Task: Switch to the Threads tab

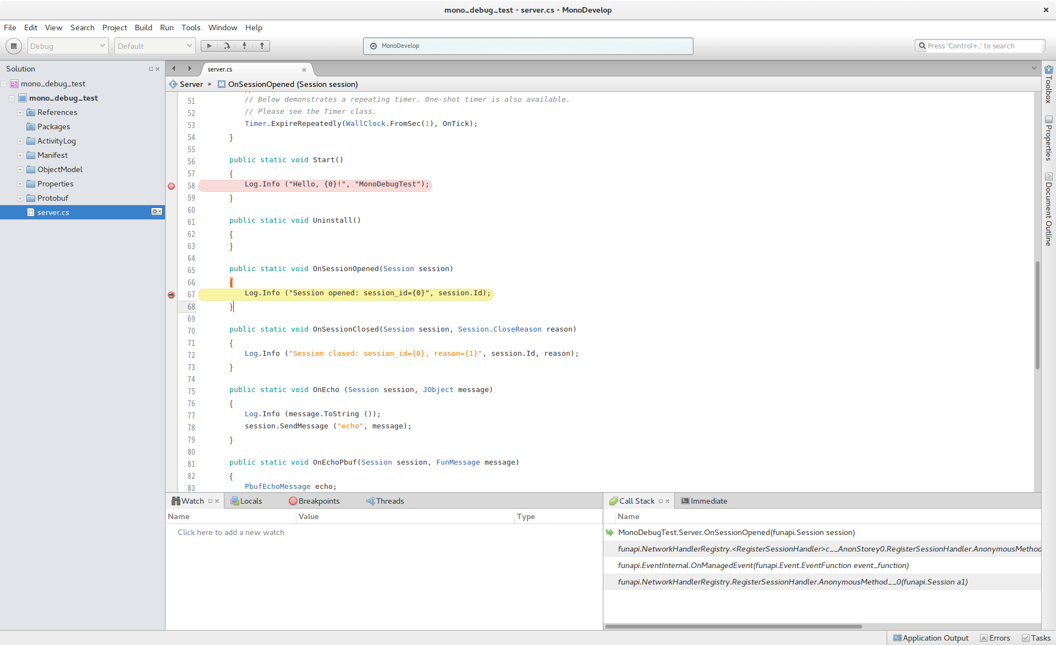Action: 385,501
